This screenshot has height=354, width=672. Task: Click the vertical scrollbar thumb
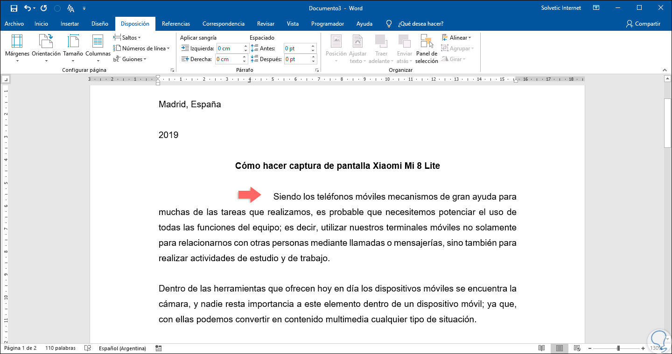point(668,124)
